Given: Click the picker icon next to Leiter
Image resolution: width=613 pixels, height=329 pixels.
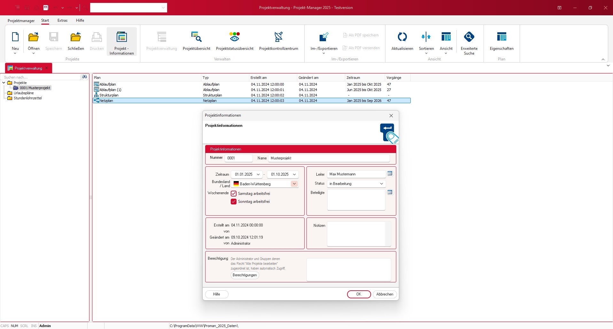Looking at the screenshot, I should coord(390,173).
